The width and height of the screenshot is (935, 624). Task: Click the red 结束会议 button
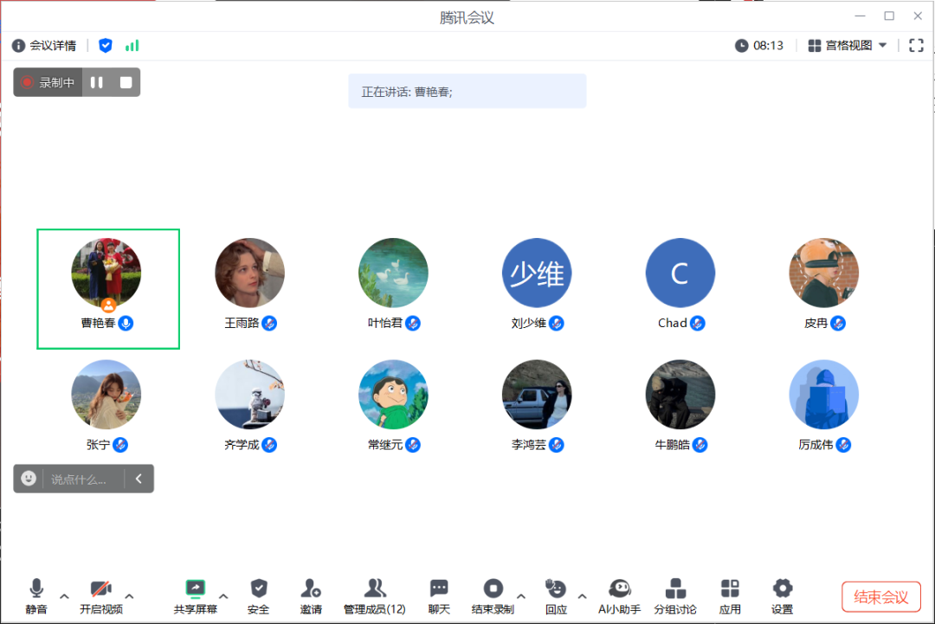point(880,596)
